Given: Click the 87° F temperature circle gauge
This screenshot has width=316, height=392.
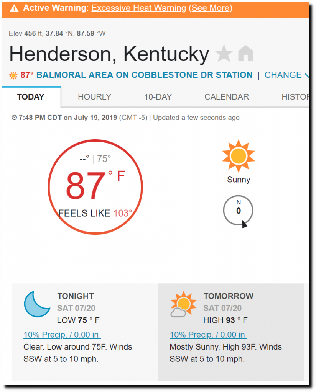Looking at the screenshot, I should coord(95,187).
